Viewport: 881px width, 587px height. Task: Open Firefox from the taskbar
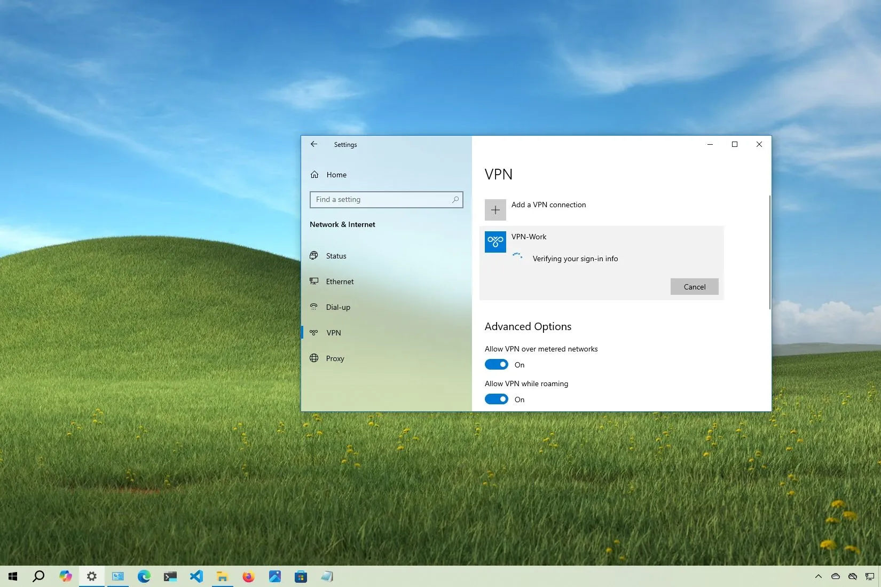click(248, 576)
